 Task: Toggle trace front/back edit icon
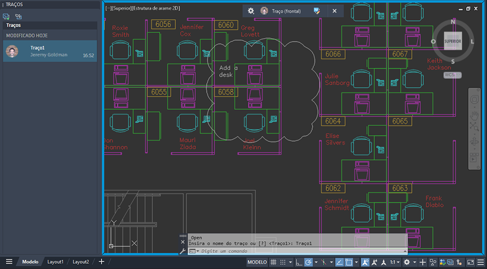(316, 11)
